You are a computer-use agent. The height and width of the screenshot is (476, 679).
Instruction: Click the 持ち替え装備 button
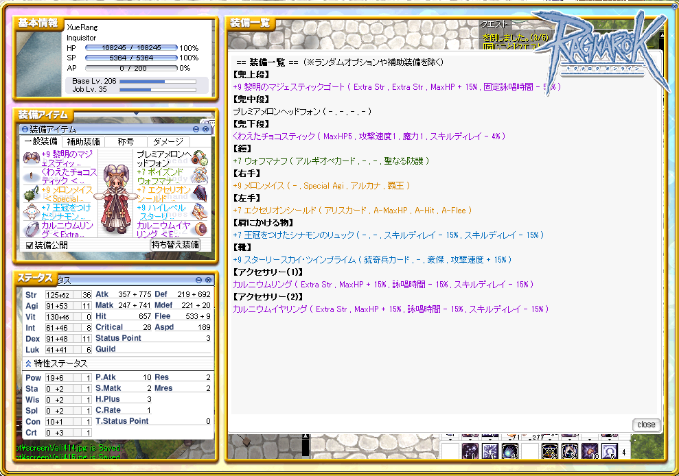(x=175, y=245)
